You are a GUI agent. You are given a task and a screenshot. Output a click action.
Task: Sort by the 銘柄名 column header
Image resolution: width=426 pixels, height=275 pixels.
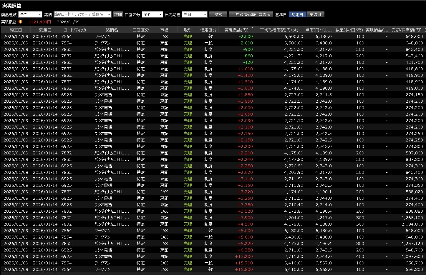112,30
